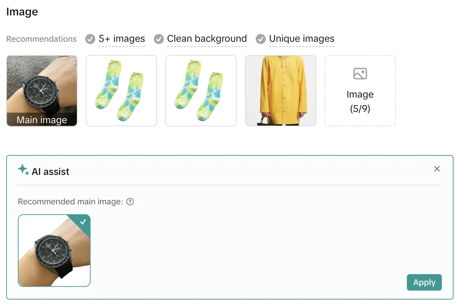Screen dimensions: 459x306
Task: Close the AI assist panel
Action: click(x=437, y=169)
